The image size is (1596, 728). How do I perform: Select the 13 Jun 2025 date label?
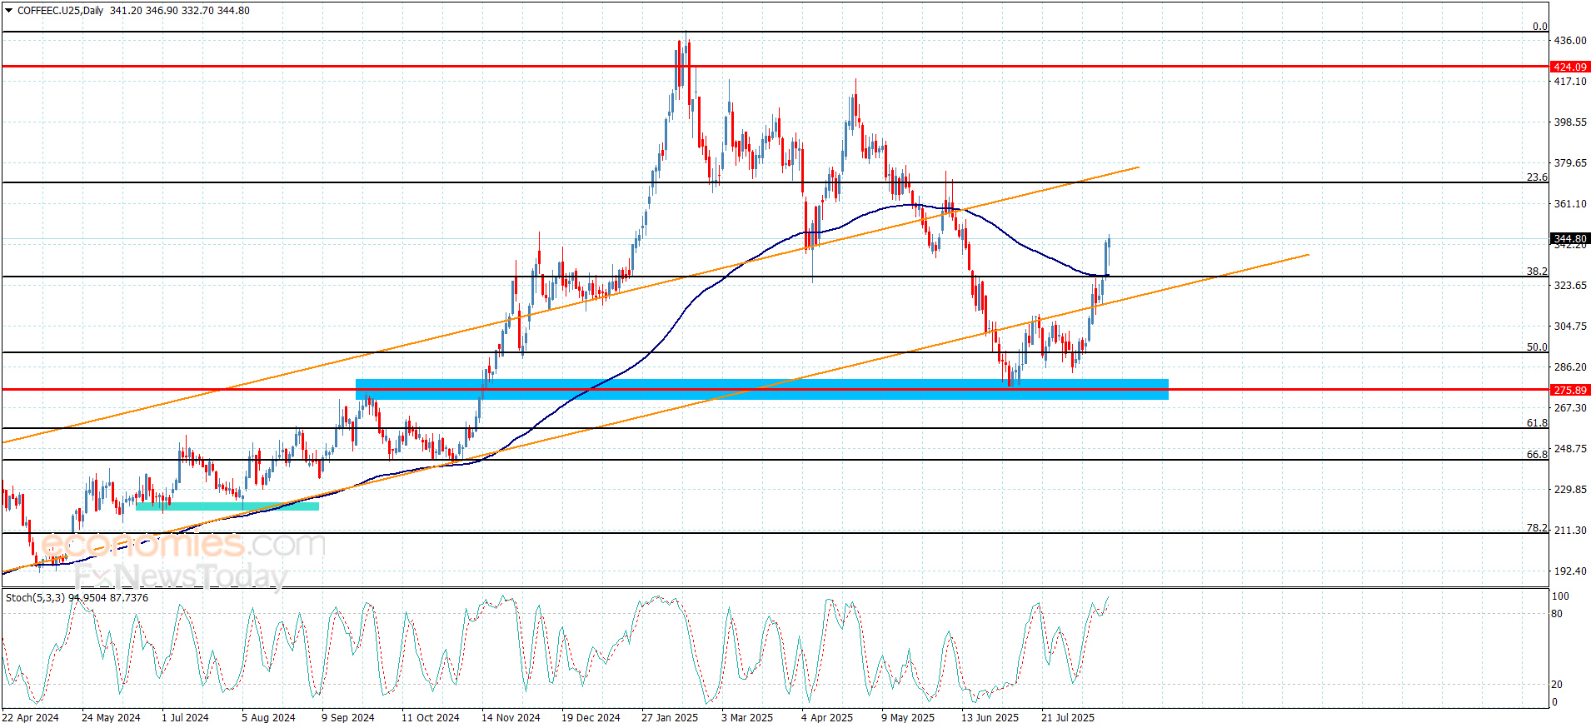[x=990, y=718]
